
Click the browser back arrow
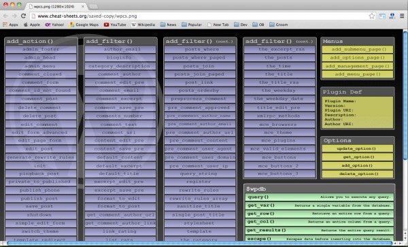point(5,16)
